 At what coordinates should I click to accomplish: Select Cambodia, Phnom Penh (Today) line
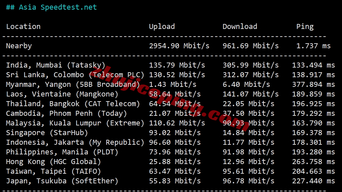(170, 113)
